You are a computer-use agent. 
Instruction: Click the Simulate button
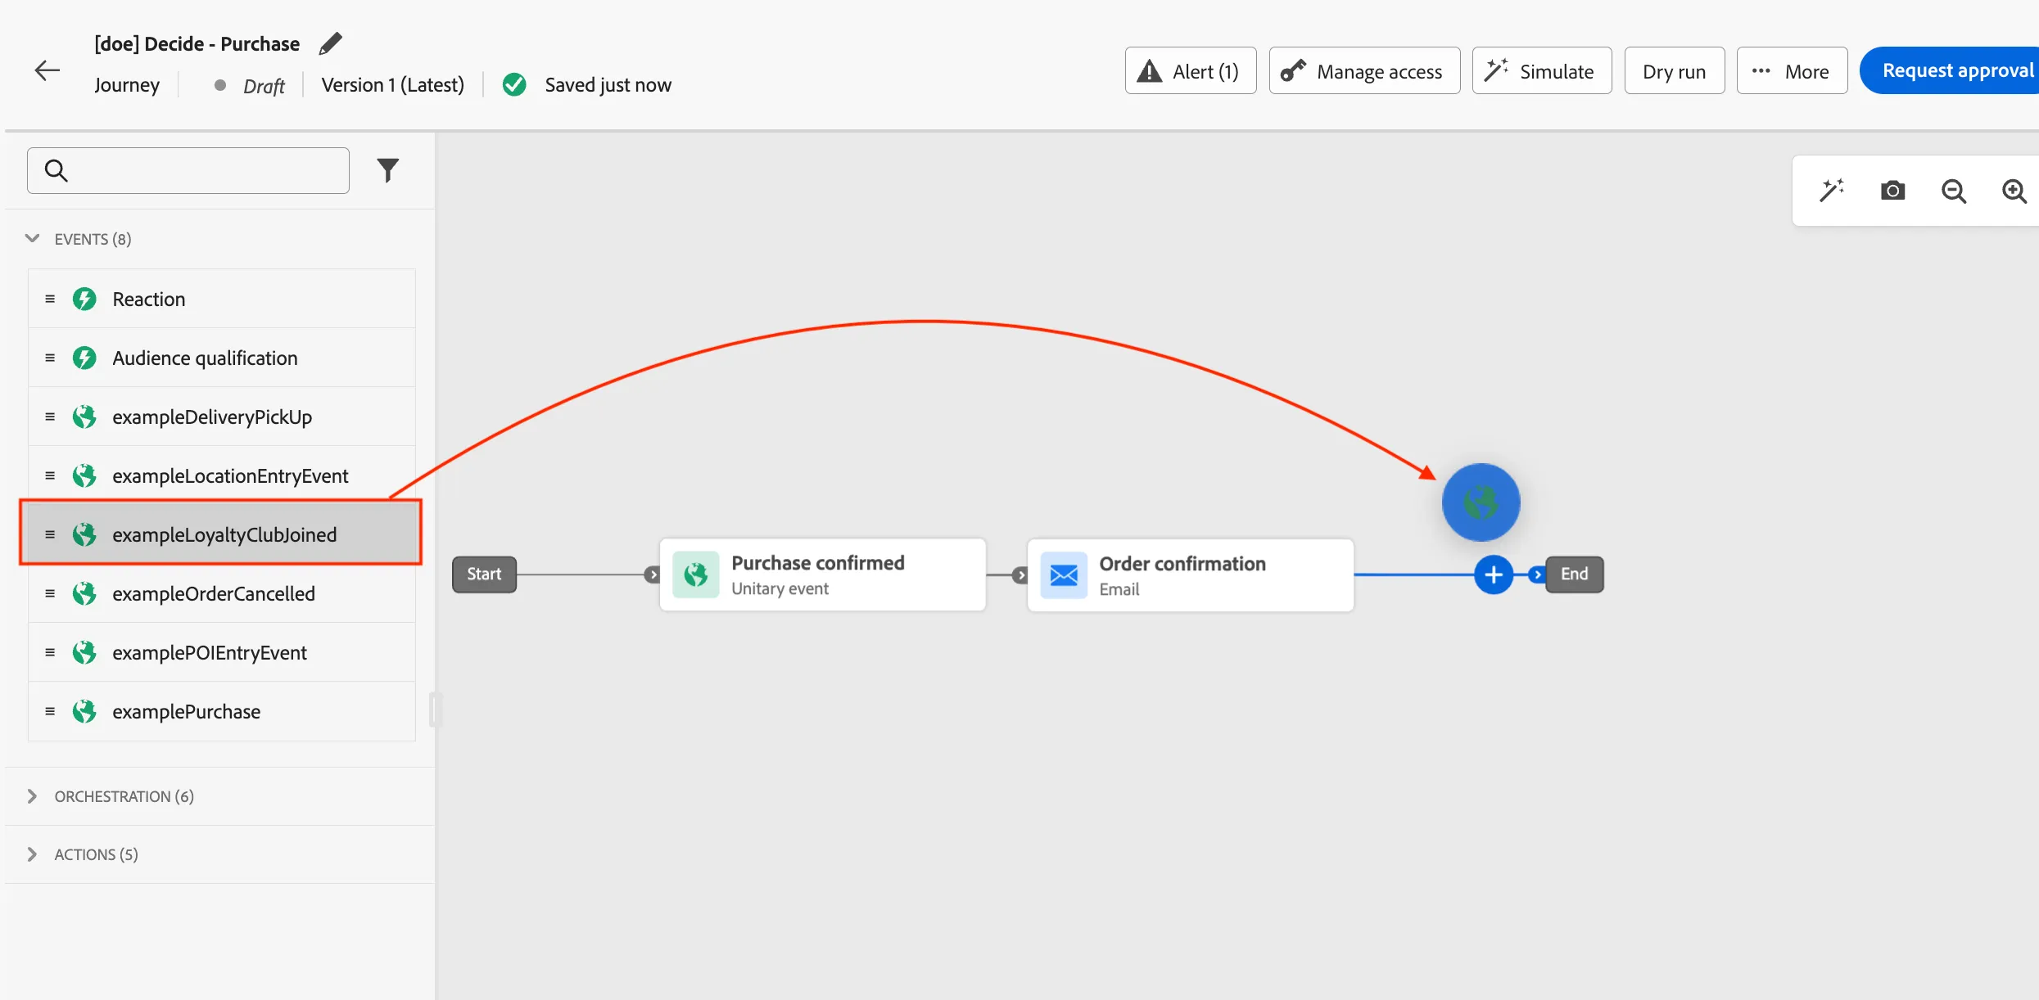tap(1541, 71)
